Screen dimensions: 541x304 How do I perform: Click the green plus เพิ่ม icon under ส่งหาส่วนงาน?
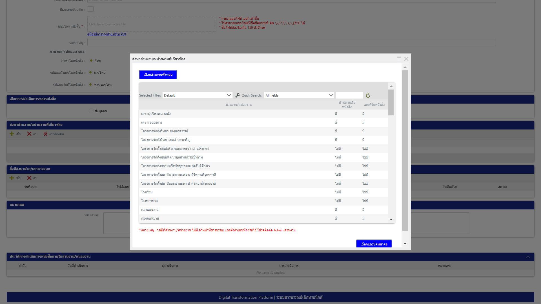point(12,134)
